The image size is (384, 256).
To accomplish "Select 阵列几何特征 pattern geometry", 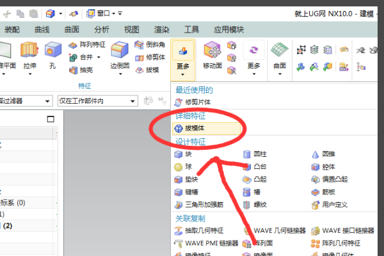I will [x=336, y=243].
